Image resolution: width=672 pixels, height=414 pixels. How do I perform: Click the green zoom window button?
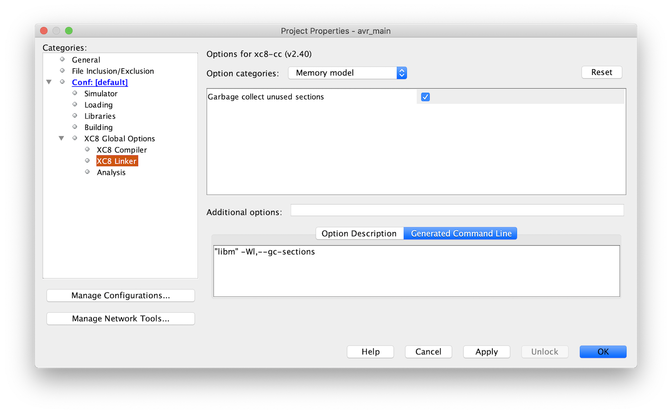69,31
